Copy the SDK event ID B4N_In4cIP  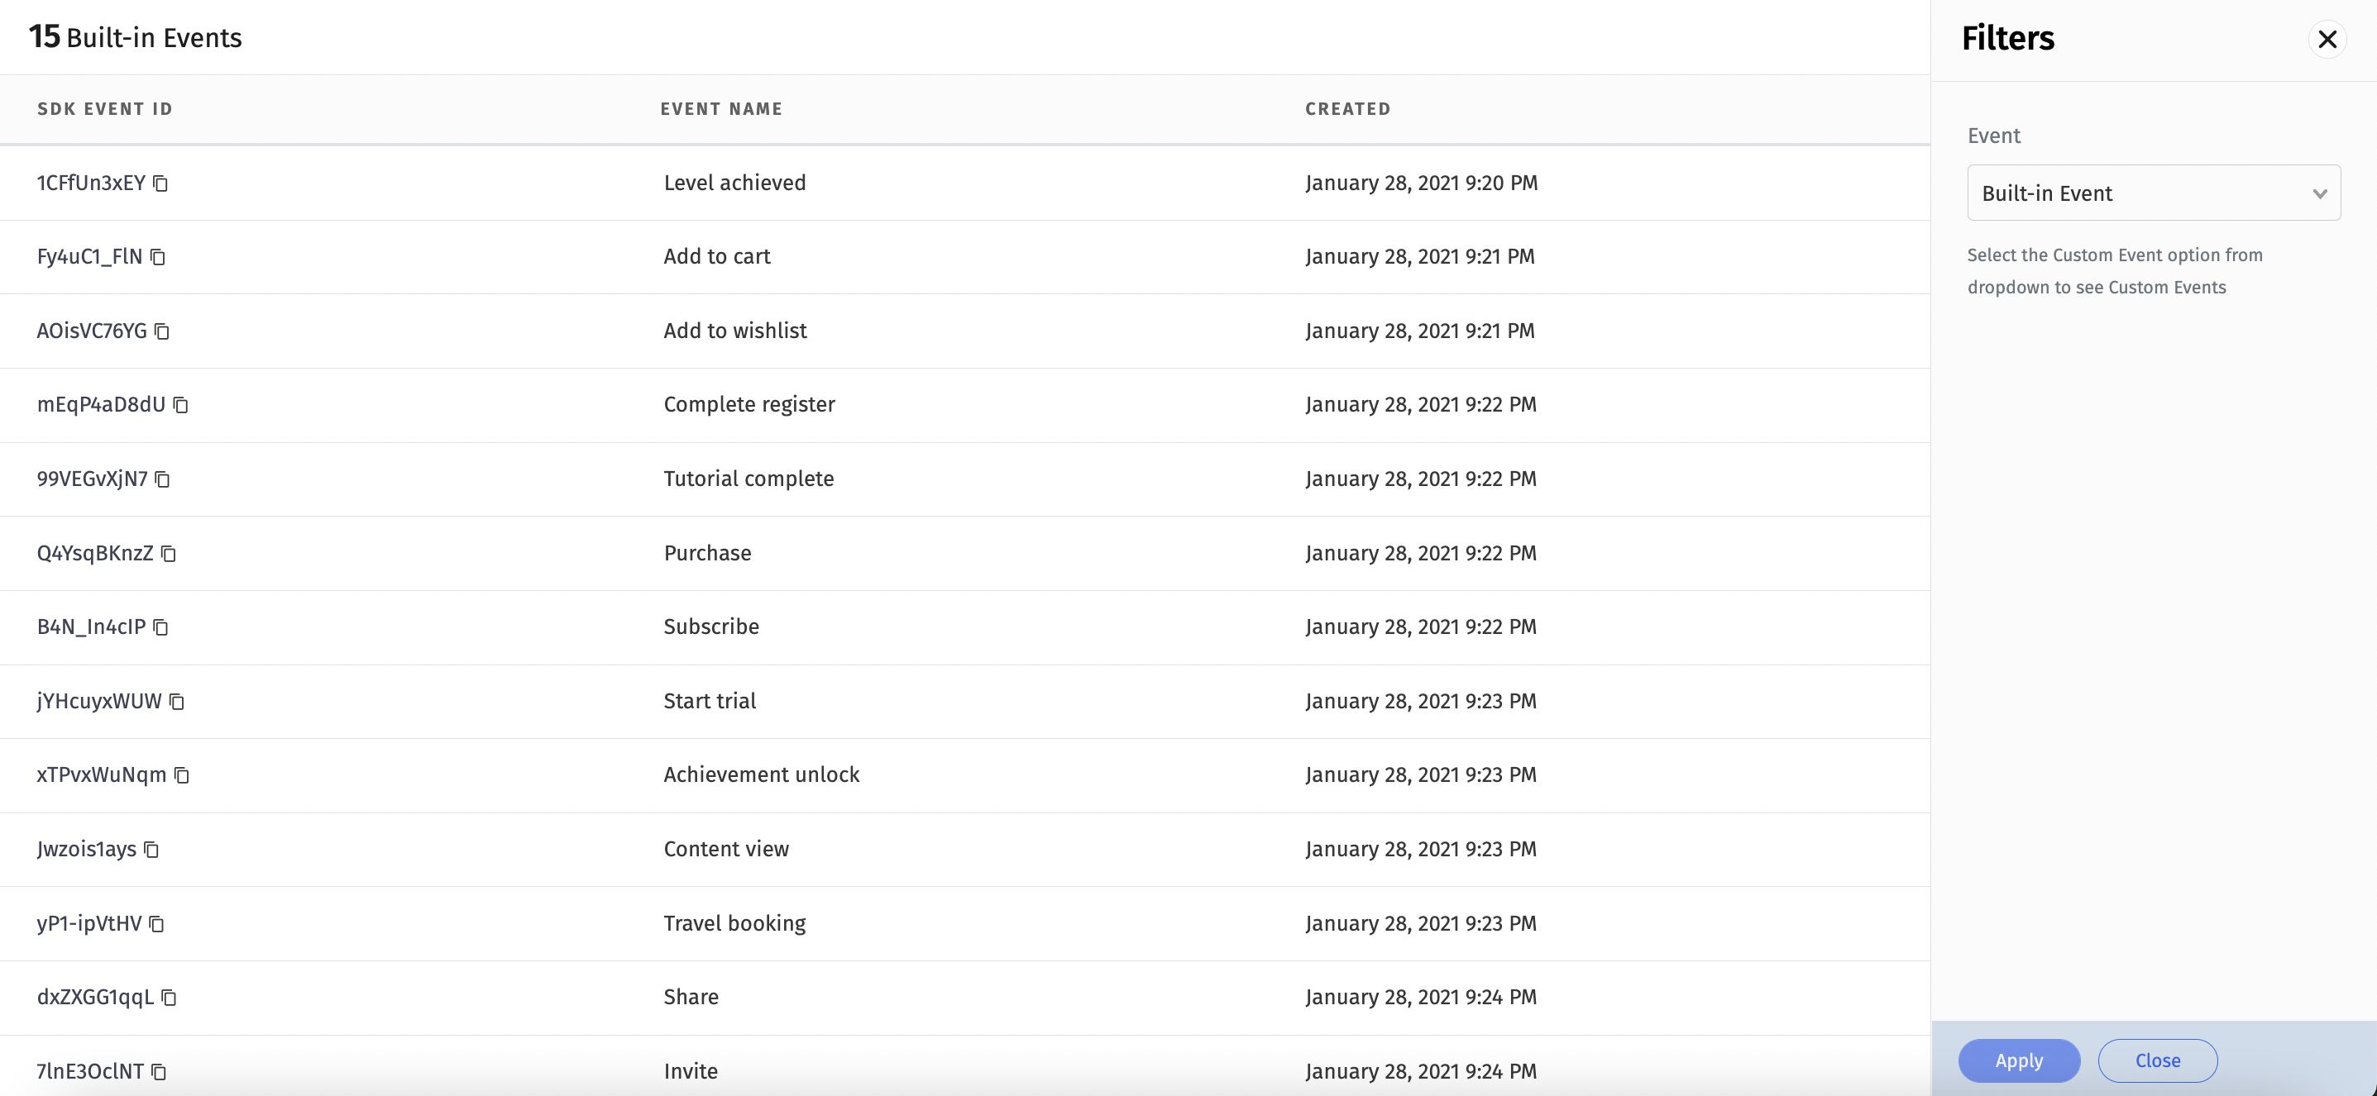(160, 627)
